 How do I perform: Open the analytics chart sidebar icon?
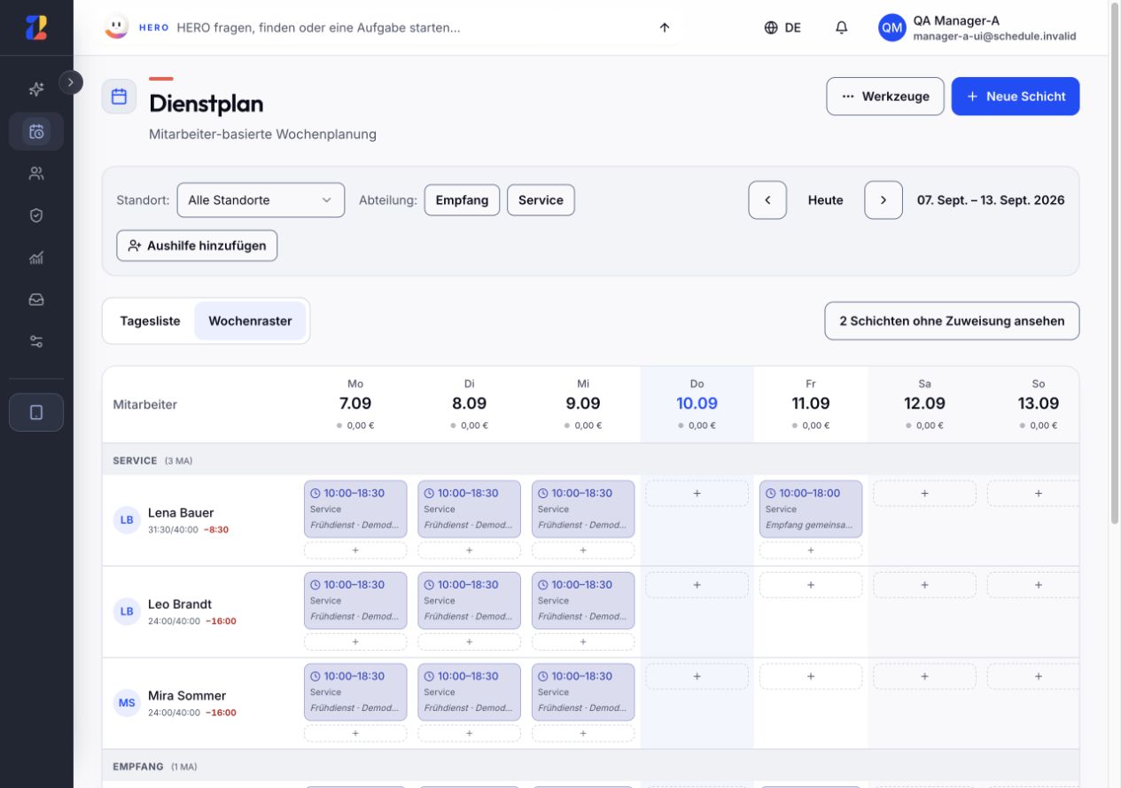coord(36,258)
